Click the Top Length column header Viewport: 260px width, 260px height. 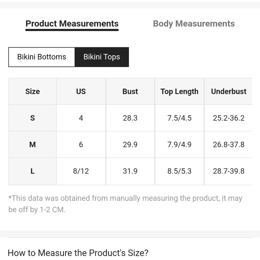click(179, 91)
